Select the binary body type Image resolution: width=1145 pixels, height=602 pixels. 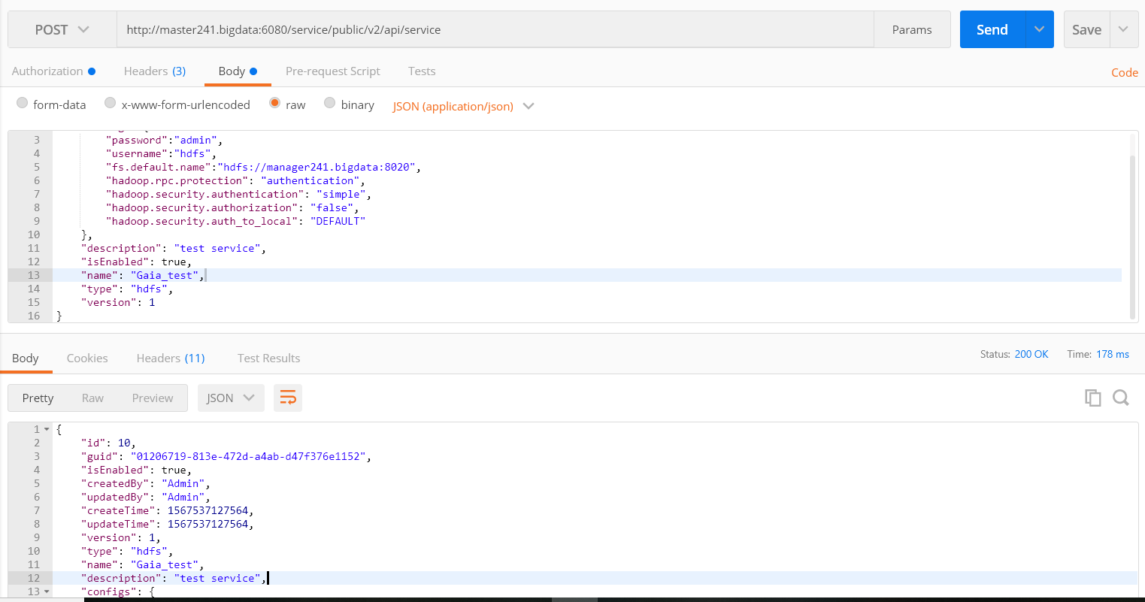pos(329,104)
